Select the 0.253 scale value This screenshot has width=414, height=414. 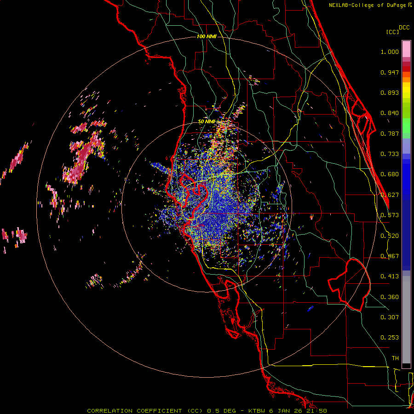coord(390,338)
